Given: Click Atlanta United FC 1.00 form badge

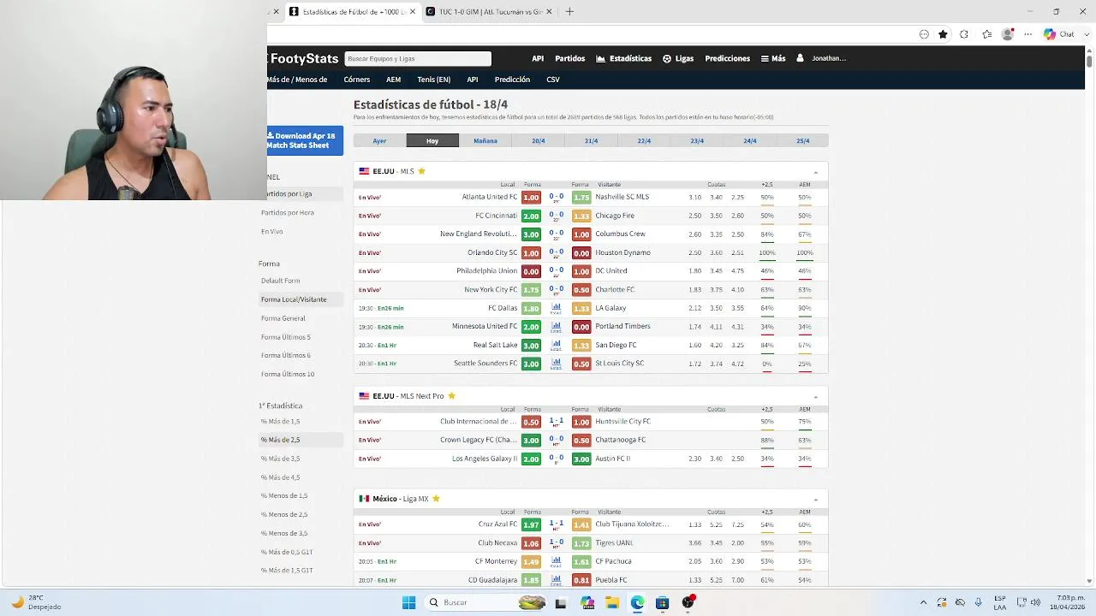Looking at the screenshot, I should pos(531,197).
